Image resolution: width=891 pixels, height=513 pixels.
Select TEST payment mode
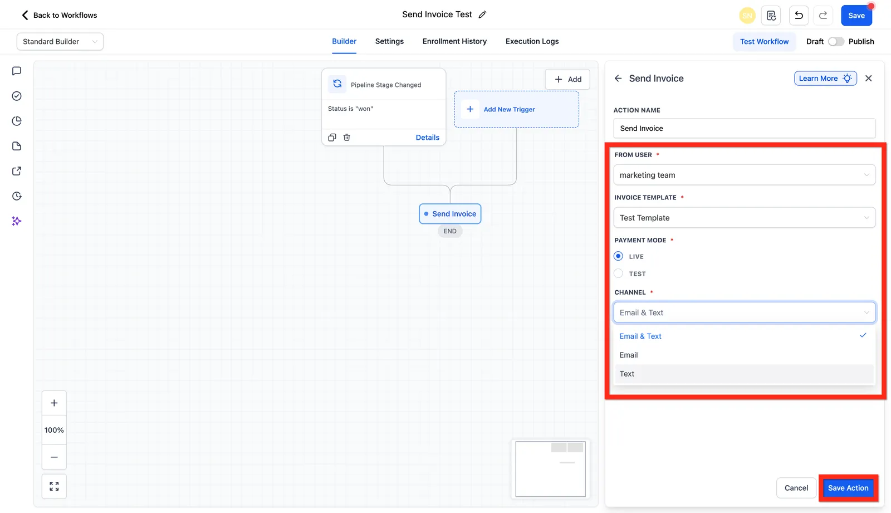click(x=618, y=273)
